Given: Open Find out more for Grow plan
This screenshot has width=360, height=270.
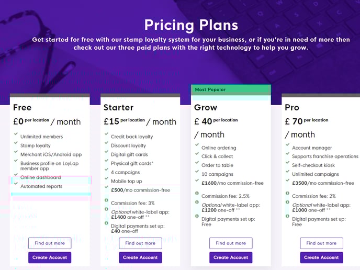Looking at the screenshot, I should 231,243.
